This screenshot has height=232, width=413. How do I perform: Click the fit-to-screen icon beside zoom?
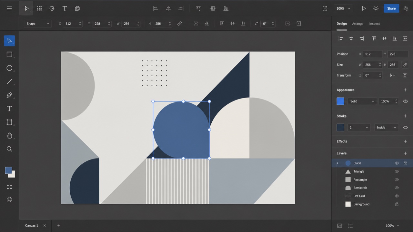(325, 8)
